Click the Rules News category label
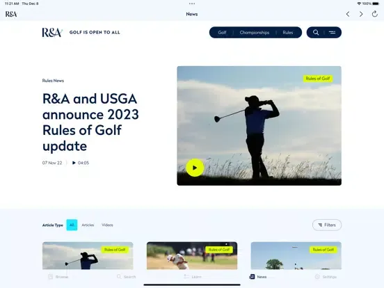 point(53,81)
